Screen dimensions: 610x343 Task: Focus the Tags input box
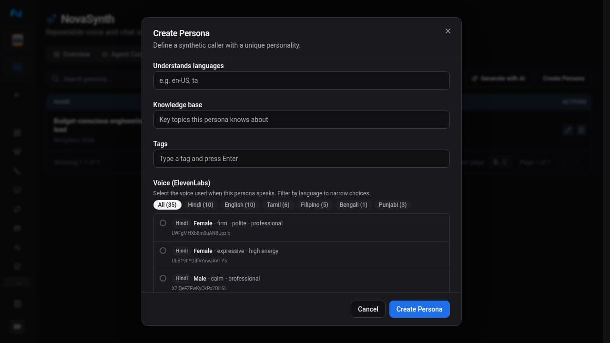tap(301, 159)
